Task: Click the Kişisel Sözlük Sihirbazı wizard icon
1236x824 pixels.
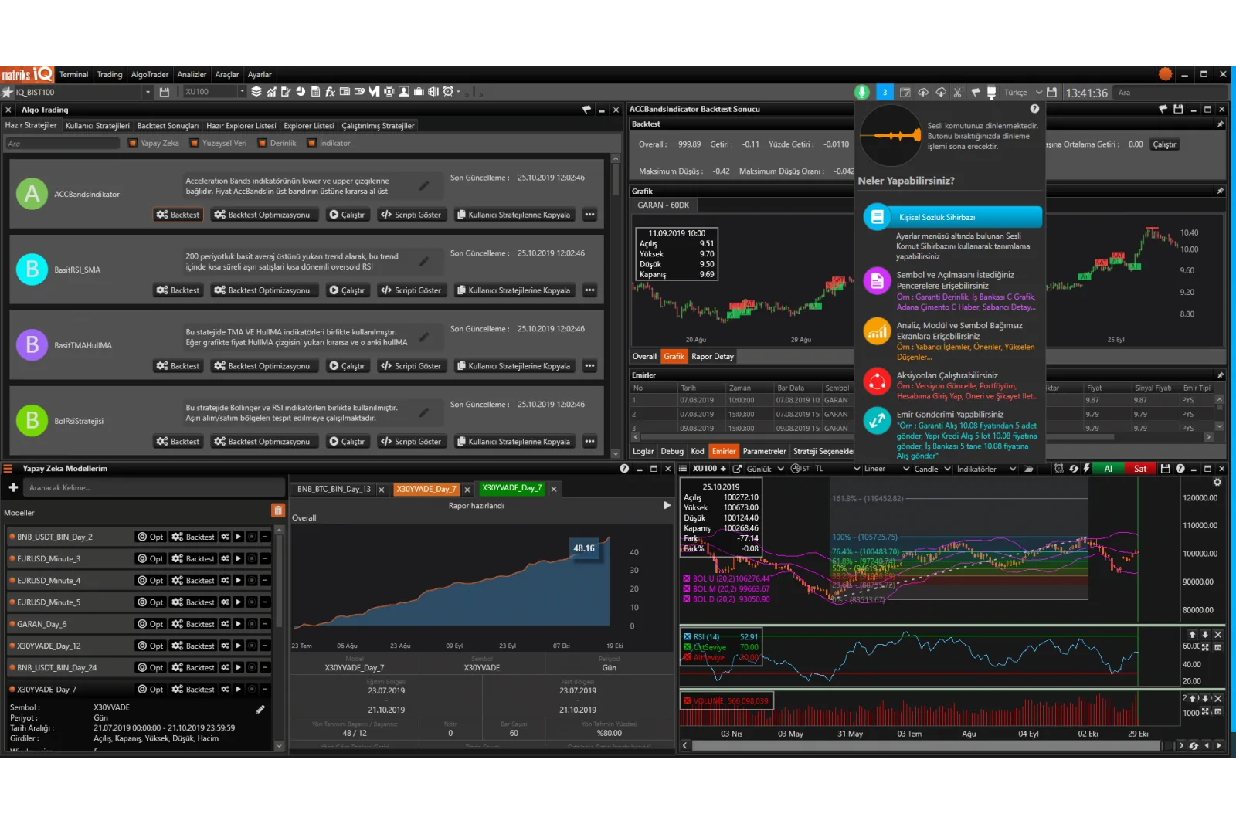Action: pyautogui.click(x=877, y=217)
